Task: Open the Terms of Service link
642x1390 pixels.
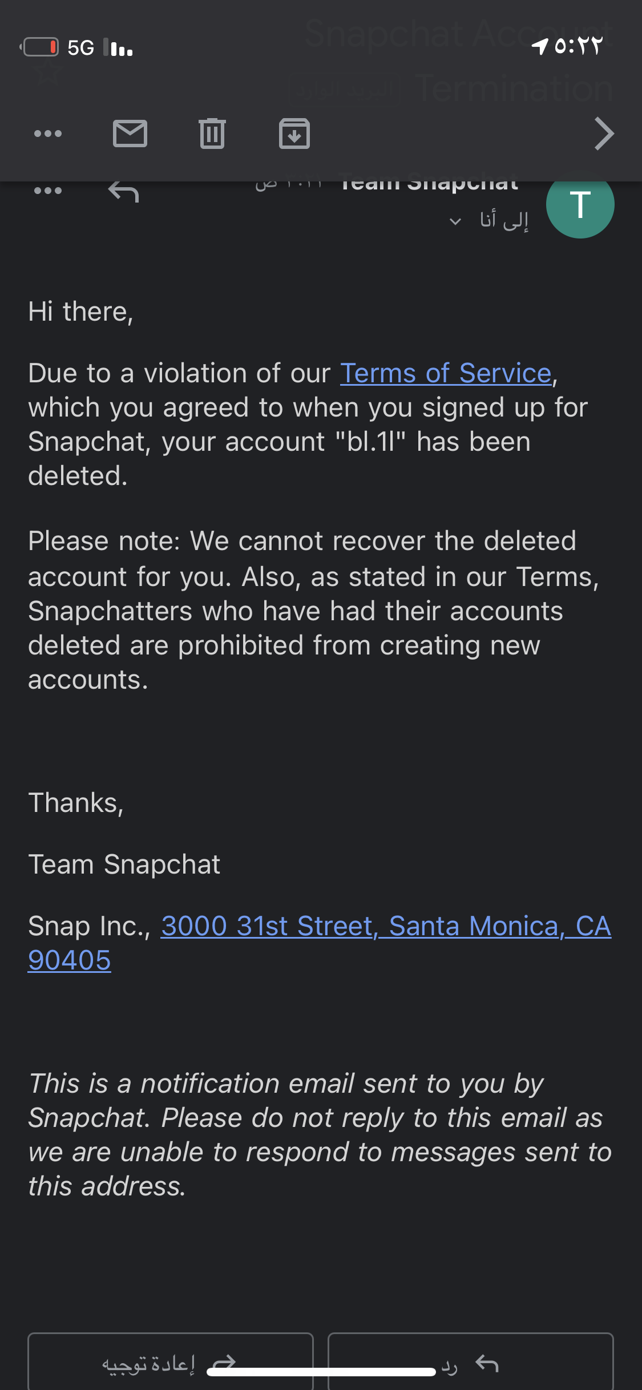Action: 446,373
